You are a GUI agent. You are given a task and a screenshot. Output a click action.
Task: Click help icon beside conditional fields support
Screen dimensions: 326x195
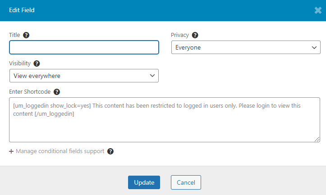tap(110, 151)
